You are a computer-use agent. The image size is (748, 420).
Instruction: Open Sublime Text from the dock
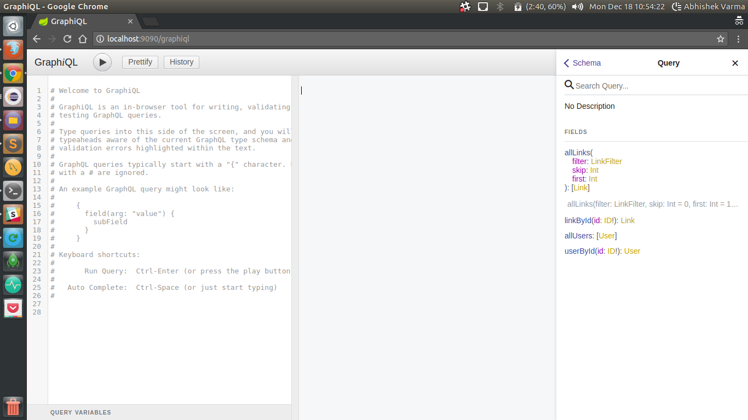pyautogui.click(x=13, y=143)
